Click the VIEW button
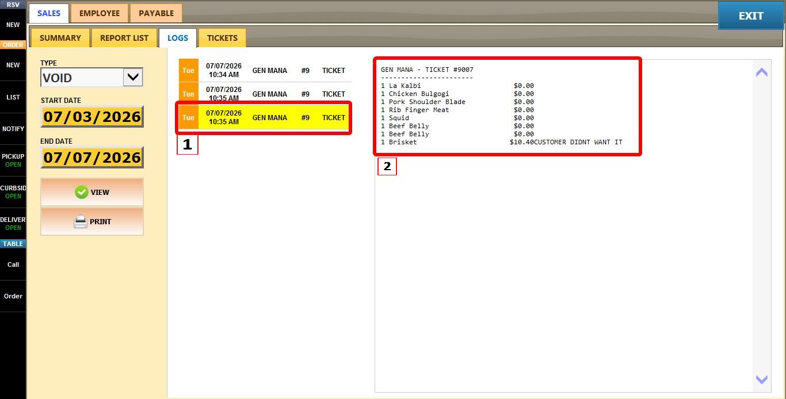Image resolution: width=786 pixels, height=399 pixels. pos(92,192)
